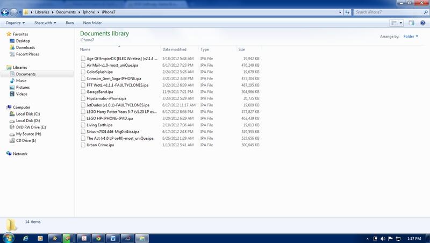Select LEGO HP-IPHONE-IPAD.ipa file
The height and width of the screenshot is (243, 430).
coord(110,118)
